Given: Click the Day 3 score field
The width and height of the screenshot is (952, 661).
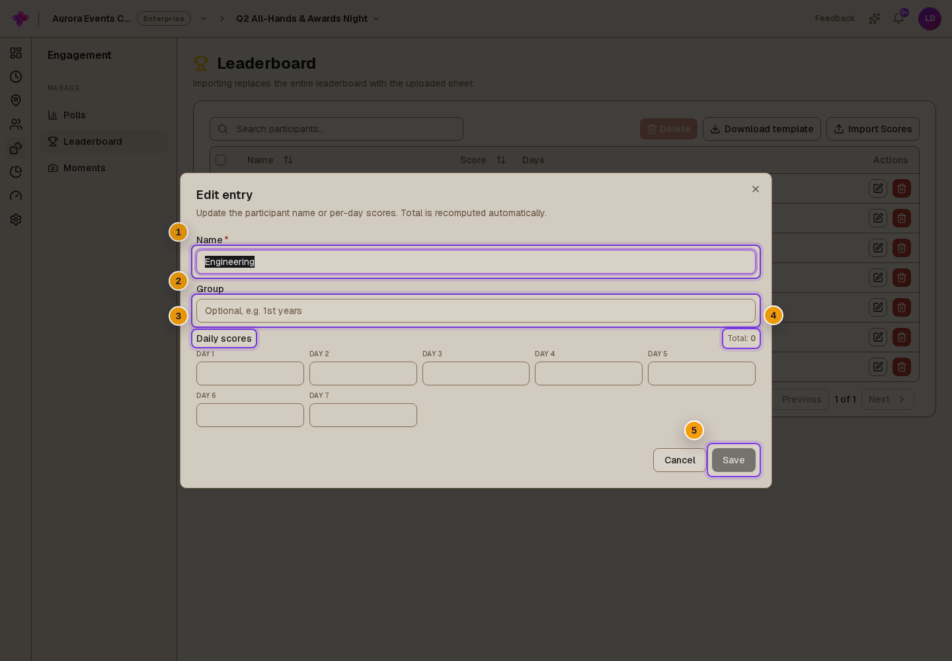Looking at the screenshot, I should tap(476, 373).
